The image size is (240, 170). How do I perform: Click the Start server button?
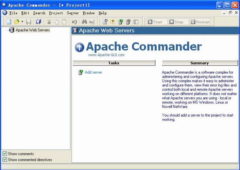pos(157,22)
